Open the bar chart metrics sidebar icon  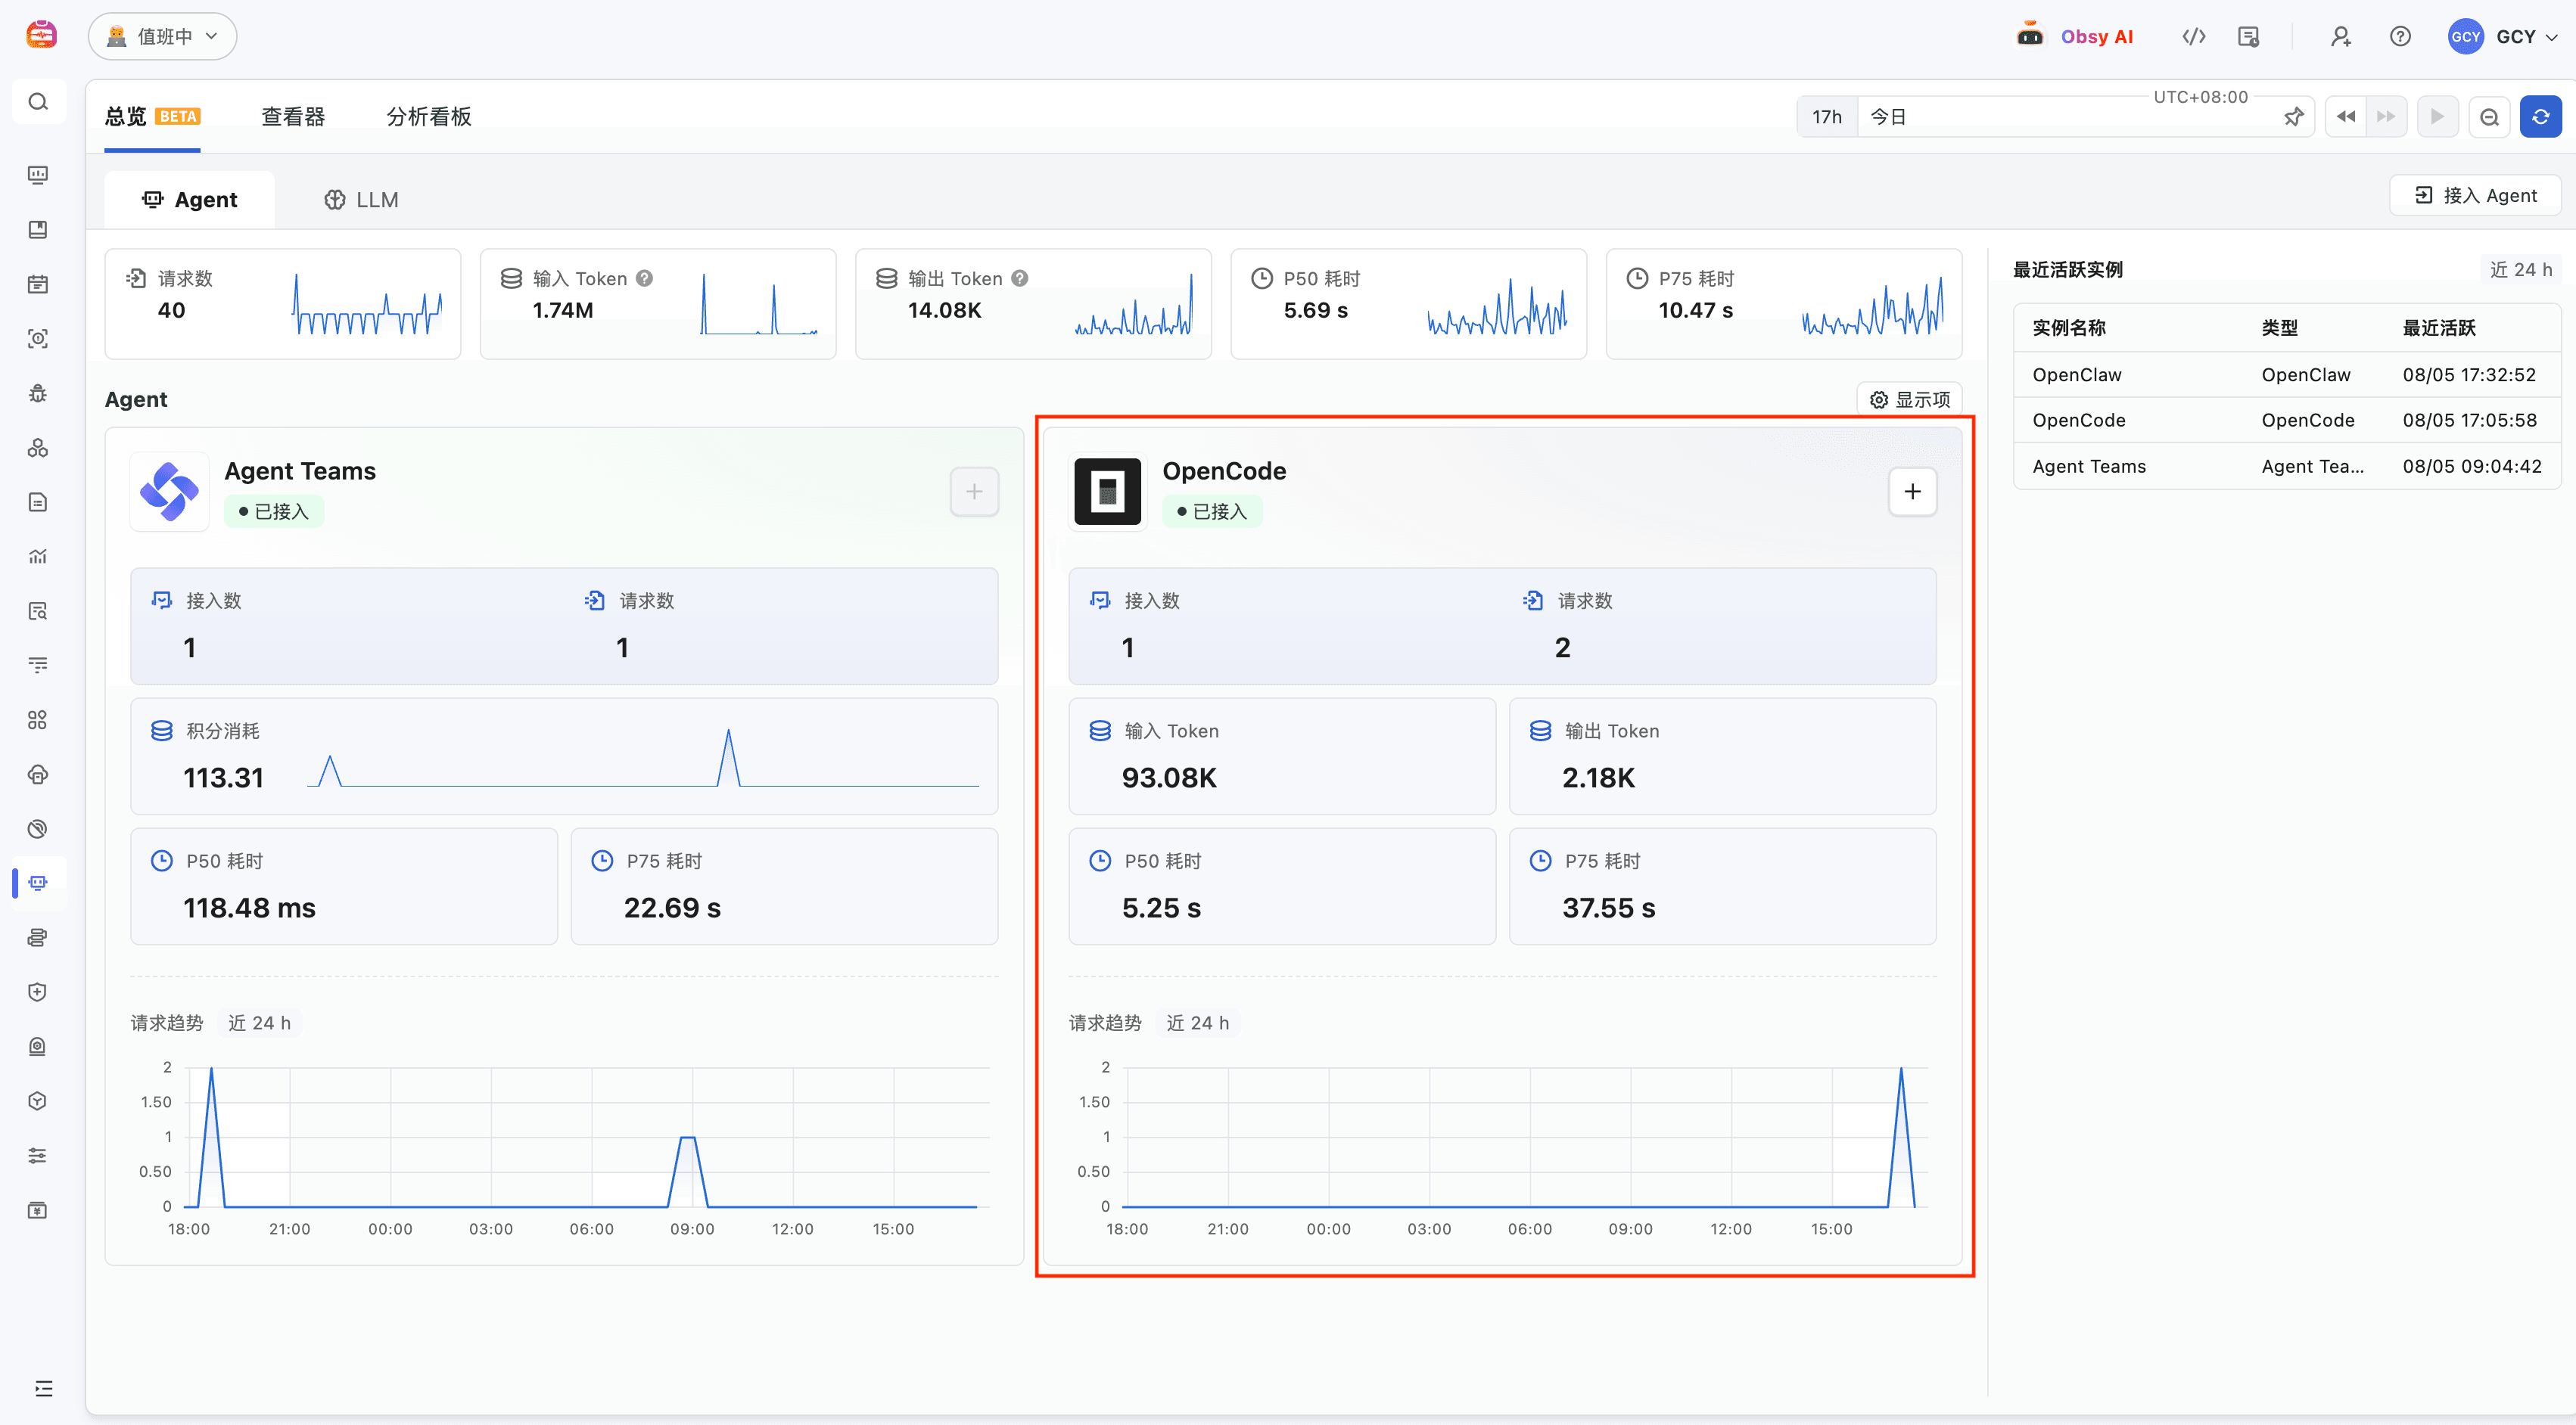(38, 557)
